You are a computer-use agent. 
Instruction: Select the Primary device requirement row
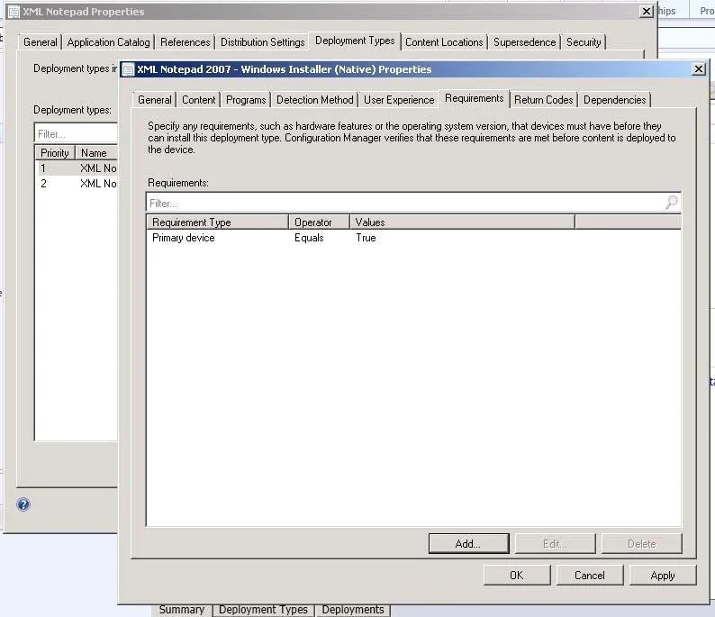pyautogui.click(x=413, y=238)
